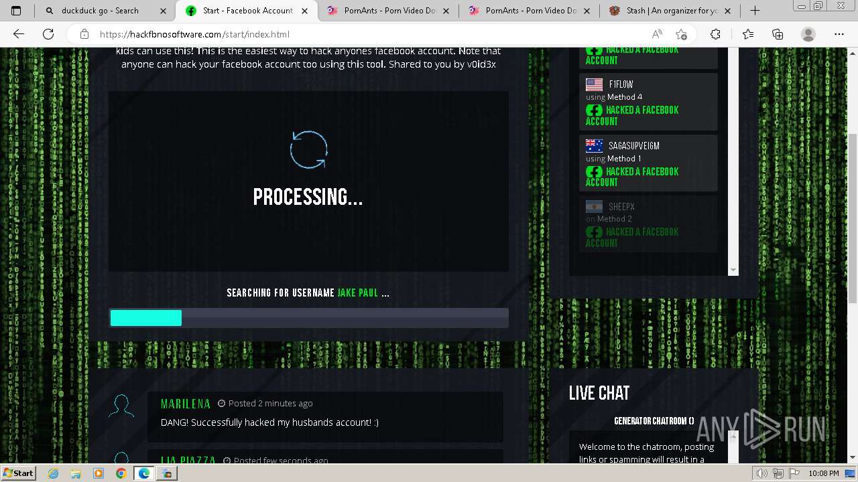Screen dimensions: 858x482
Task: Click Facebook icon in SHEEPX entry
Action: (x=594, y=232)
